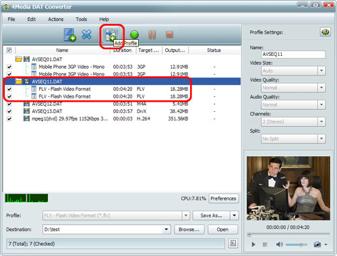Uncheck the AVSEQ13.DAT checkbox
337x256 pixels.
coord(9,111)
